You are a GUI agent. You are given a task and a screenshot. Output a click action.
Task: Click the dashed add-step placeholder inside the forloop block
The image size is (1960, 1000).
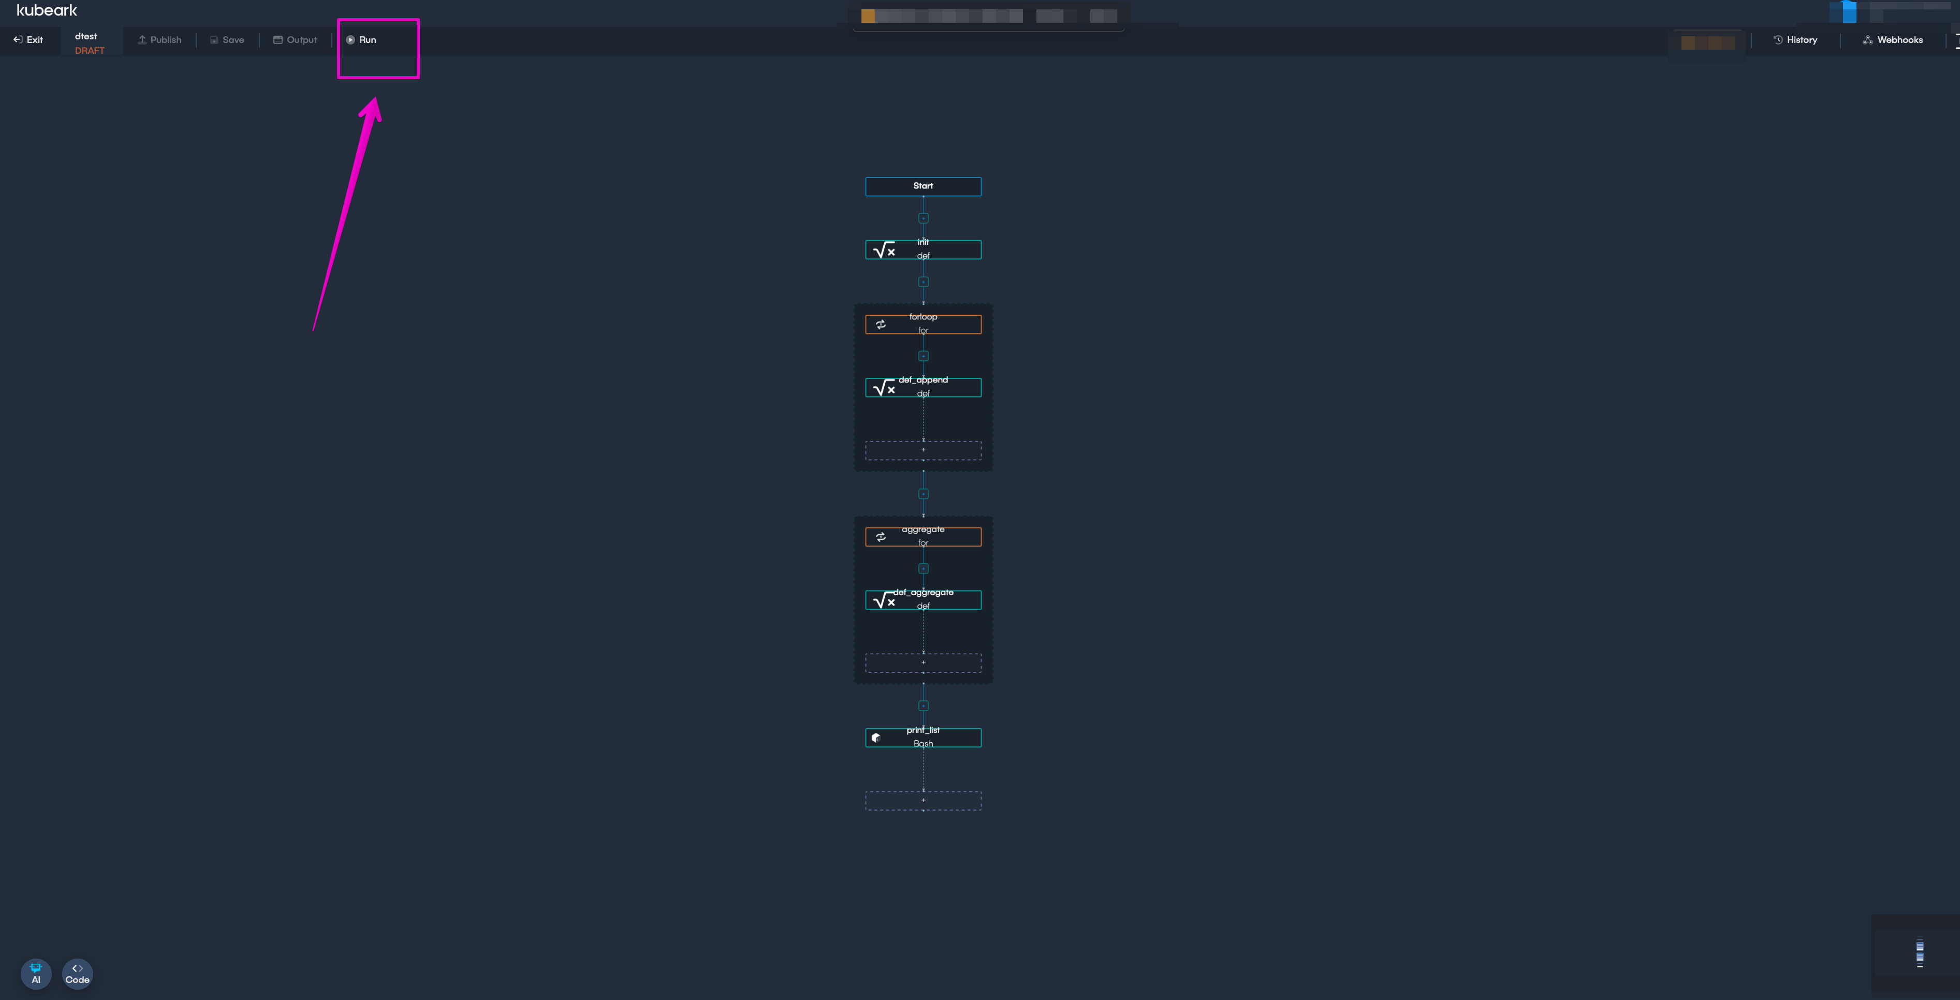[x=923, y=450]
